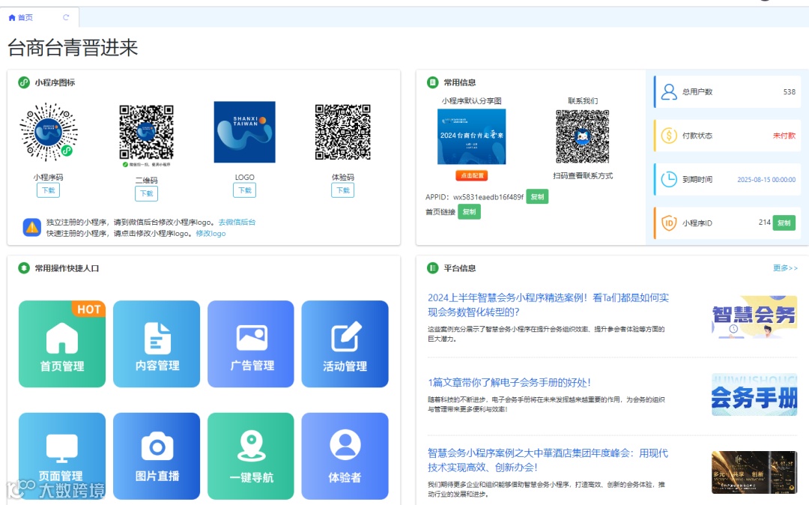Screen dimensions: 809x505
Task: Click the refresh icon on the 首页 tab
Action: pos(66,17)
